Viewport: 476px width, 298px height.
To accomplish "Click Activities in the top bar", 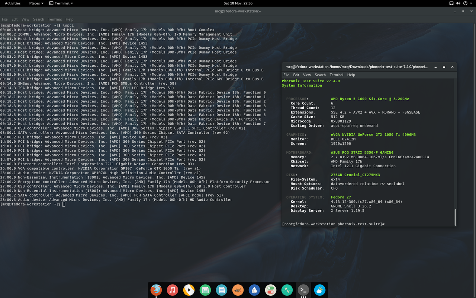I will pyautogui.click(x=12, y=3).
